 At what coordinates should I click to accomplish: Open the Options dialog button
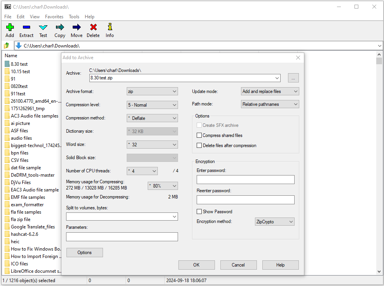pos(84,252)
